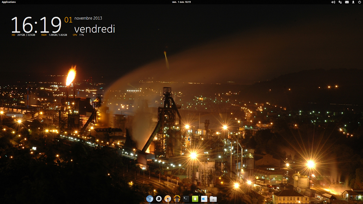363x204 pixels.
Task: Click the RAM 1.08GiB / 3.82GiB readout
Action: 54,35
